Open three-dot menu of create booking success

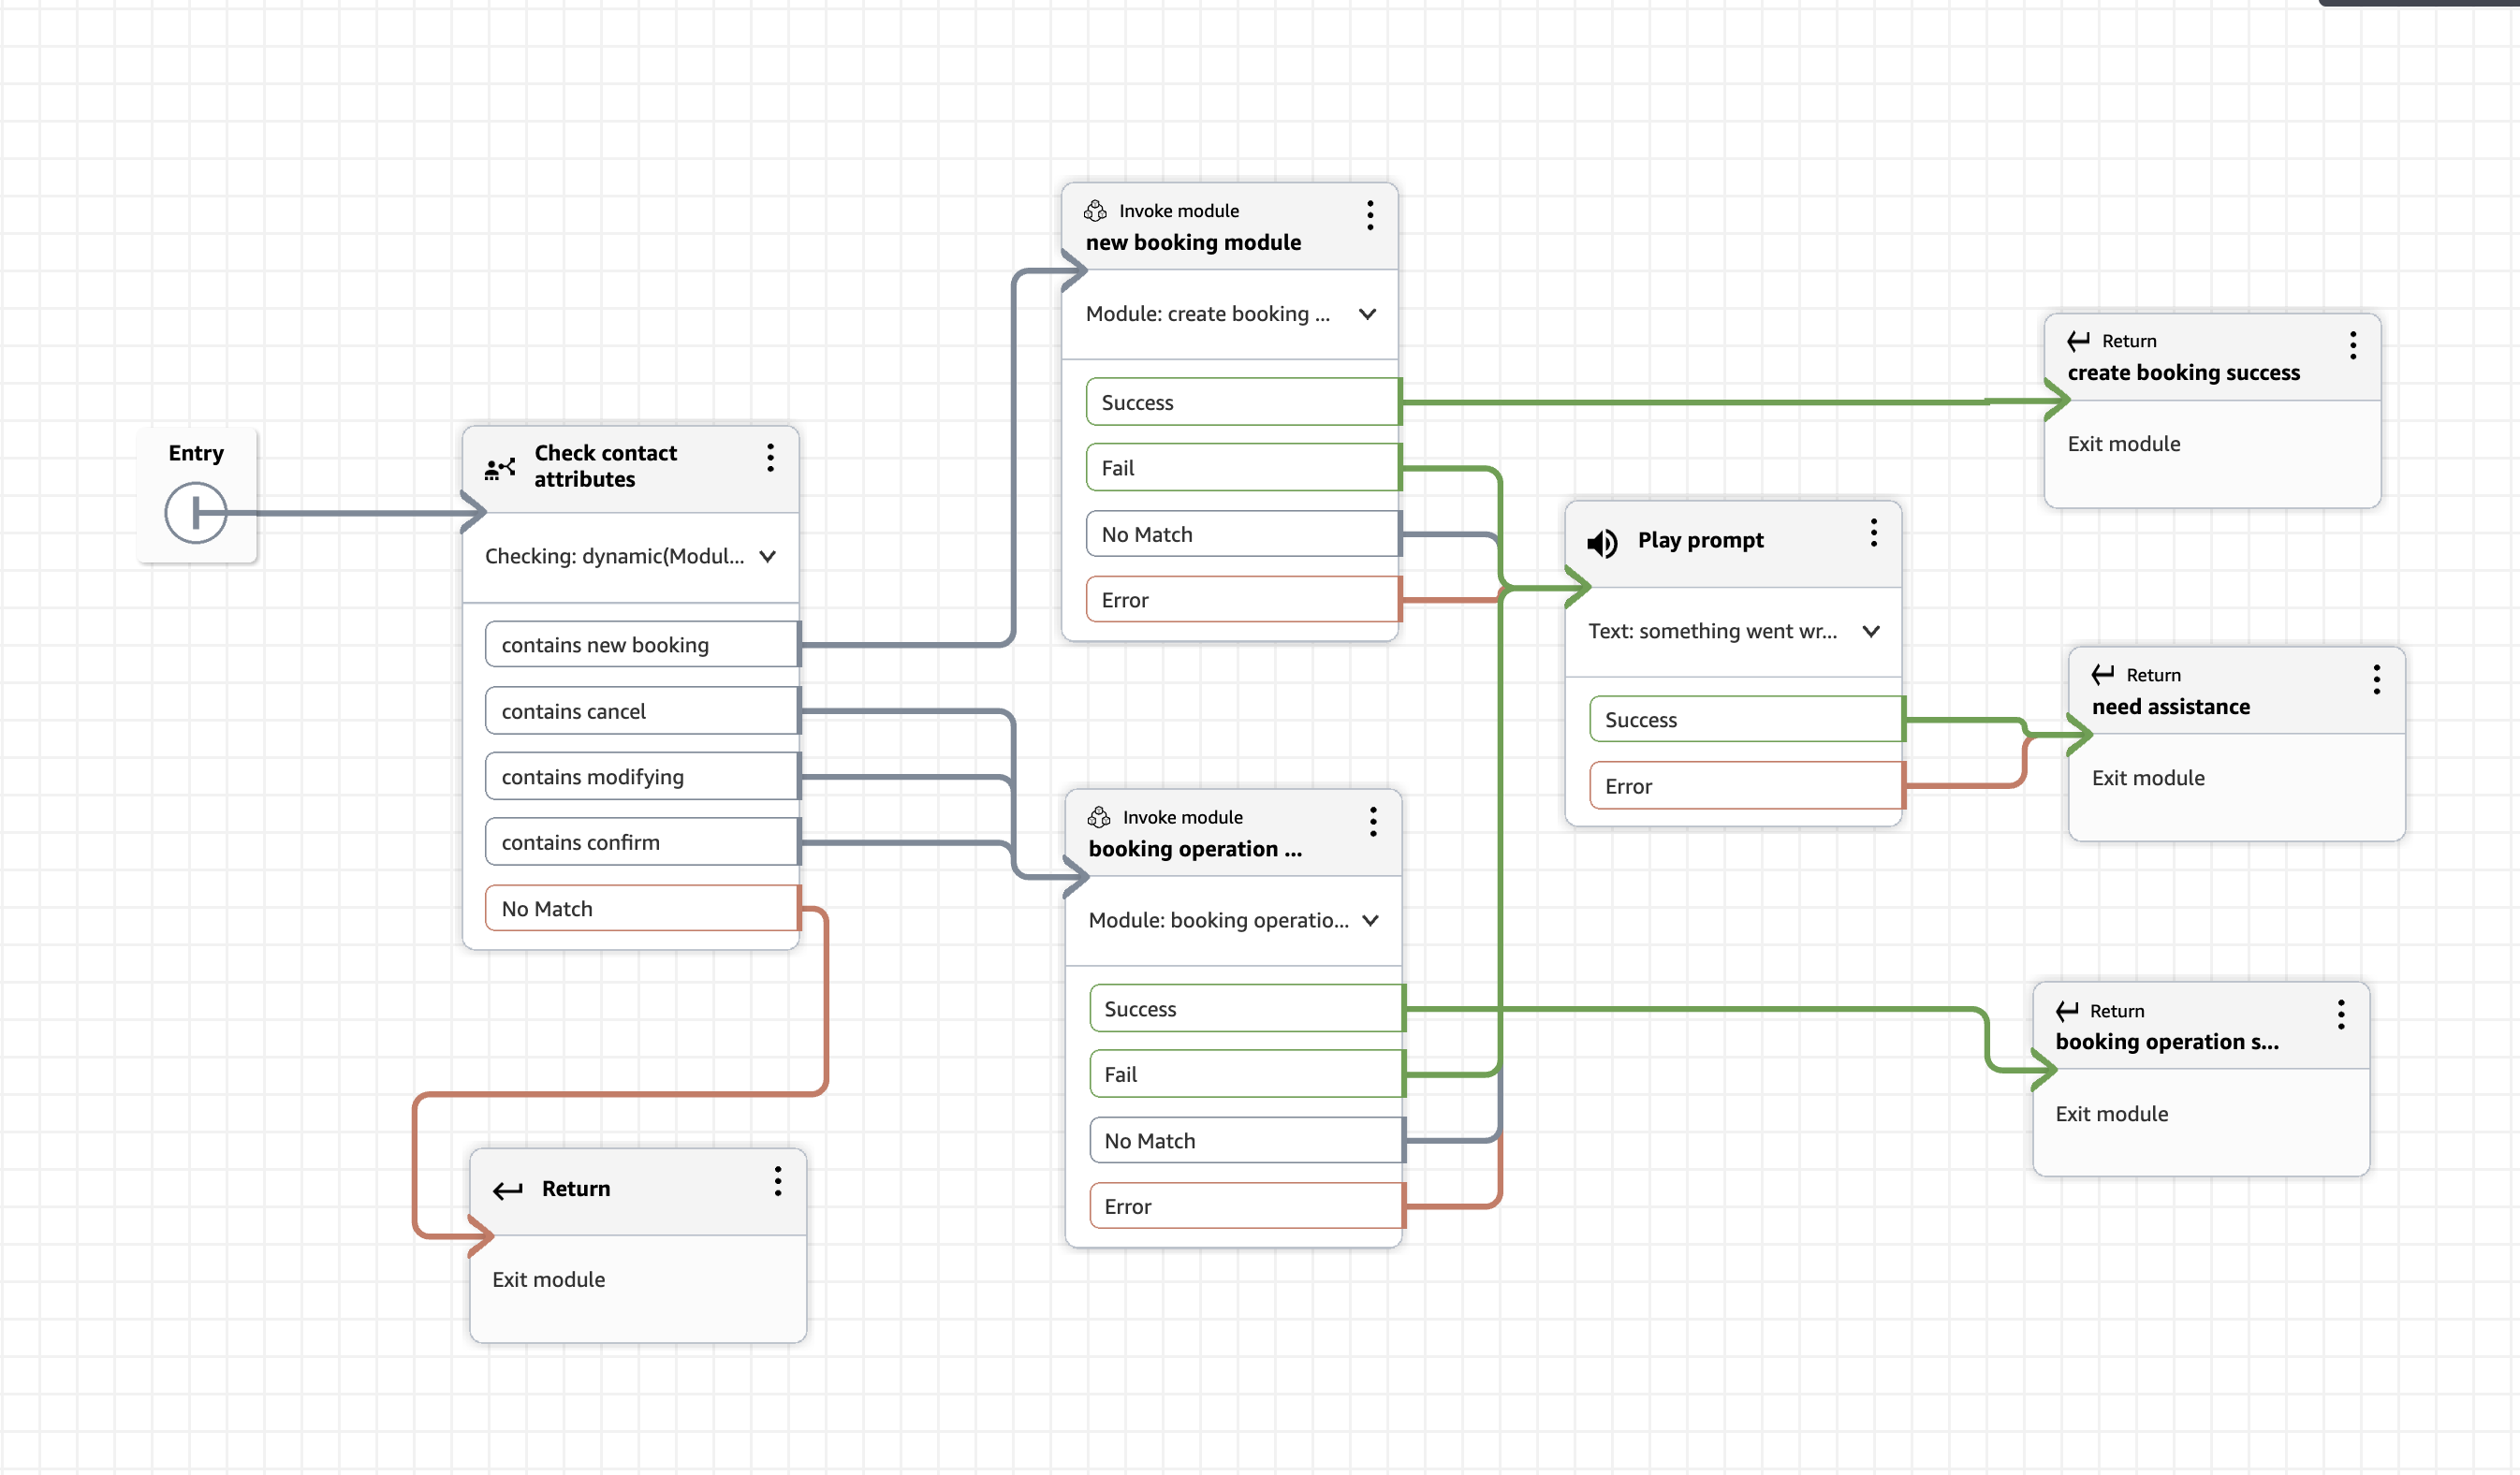coord(2353,346)
